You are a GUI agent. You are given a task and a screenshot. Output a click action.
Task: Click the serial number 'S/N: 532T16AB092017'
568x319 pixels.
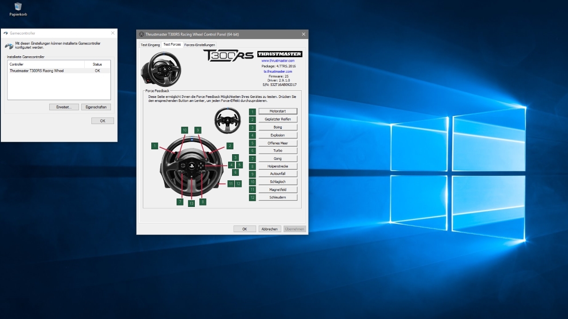280,85
